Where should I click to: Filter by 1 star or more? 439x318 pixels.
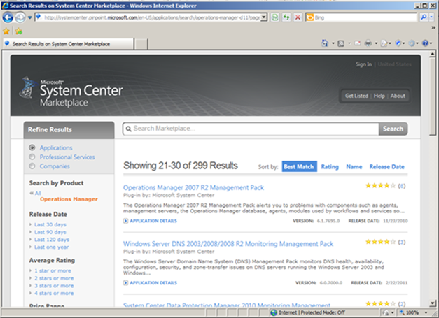click(53, 270)
